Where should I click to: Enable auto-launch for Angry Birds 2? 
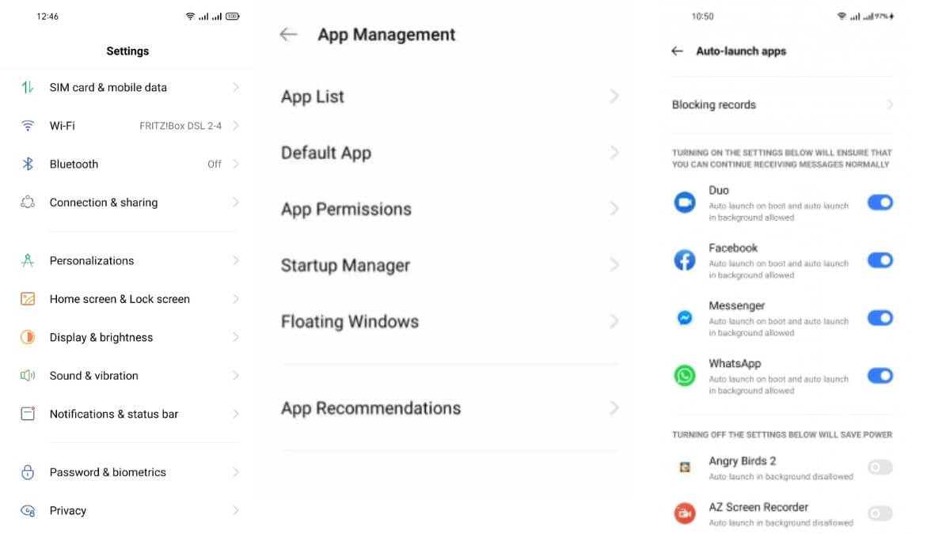880,468
